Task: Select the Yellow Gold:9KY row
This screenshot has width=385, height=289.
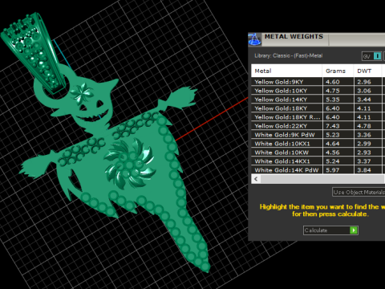Action: point(318,82)
